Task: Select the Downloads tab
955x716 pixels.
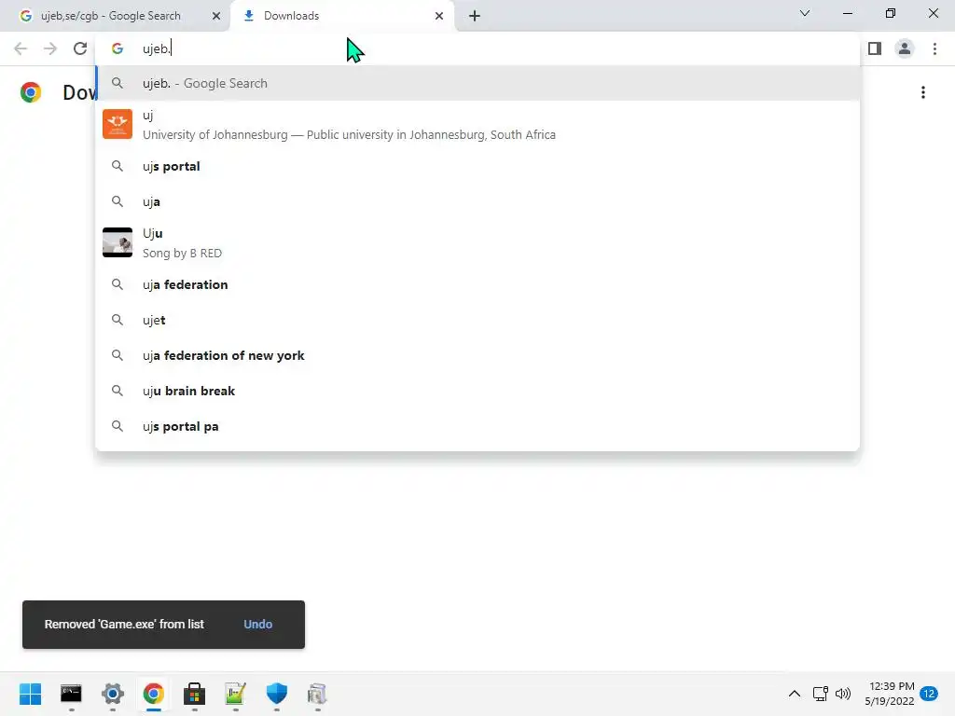Action: pyautogui.click(x=341, y=16)
